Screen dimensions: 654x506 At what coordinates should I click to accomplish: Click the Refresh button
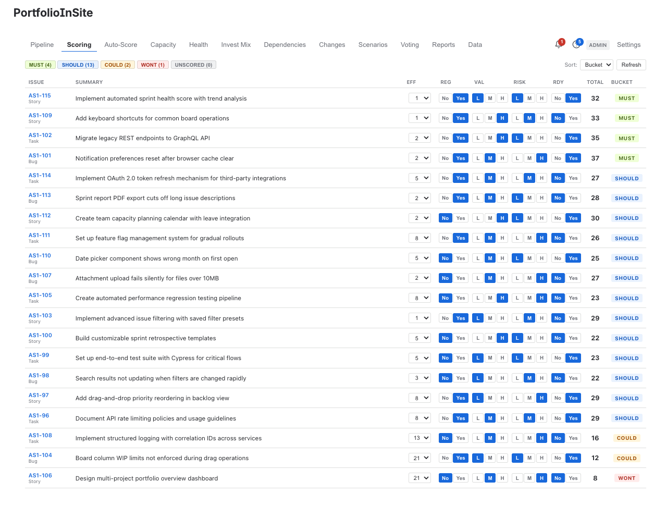point(631,65)
